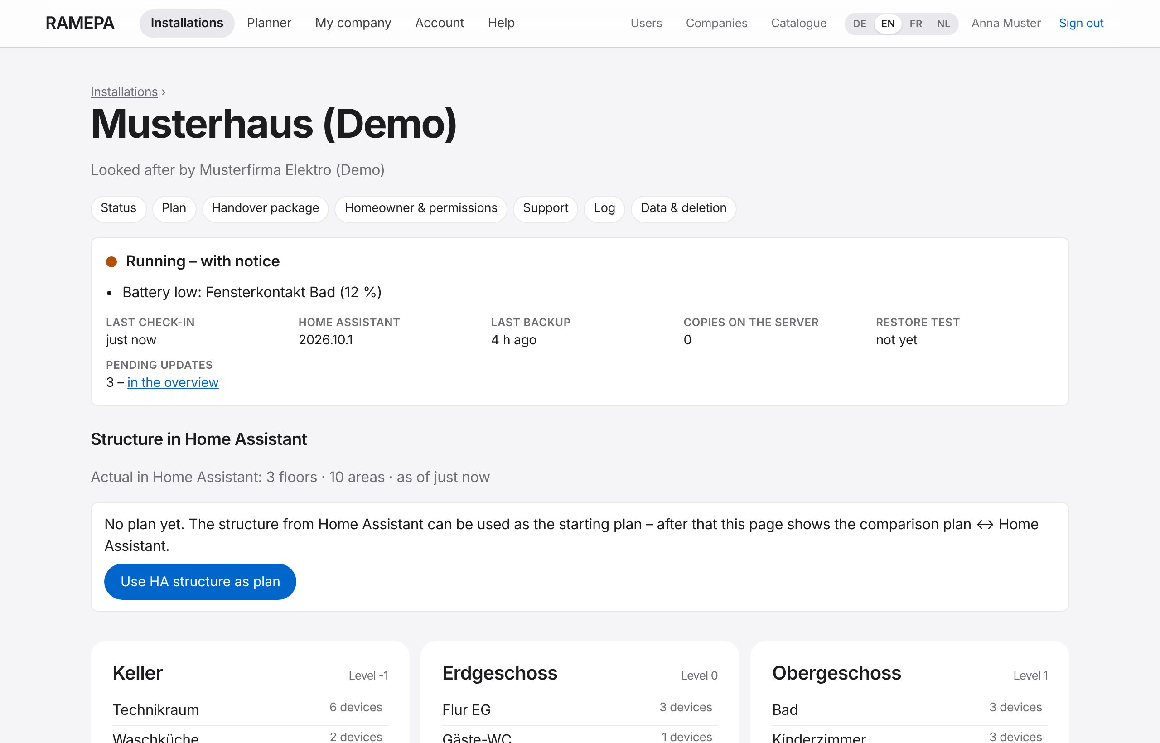Click Use HA structure as plan

(200, 581)
